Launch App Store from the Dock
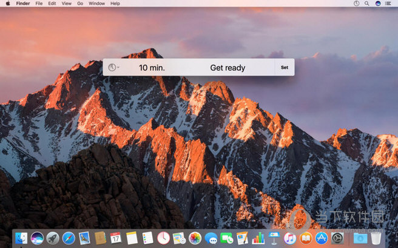The width and height of the screenshot is (398, 248). pyautogui.click(x=322, y=238)
